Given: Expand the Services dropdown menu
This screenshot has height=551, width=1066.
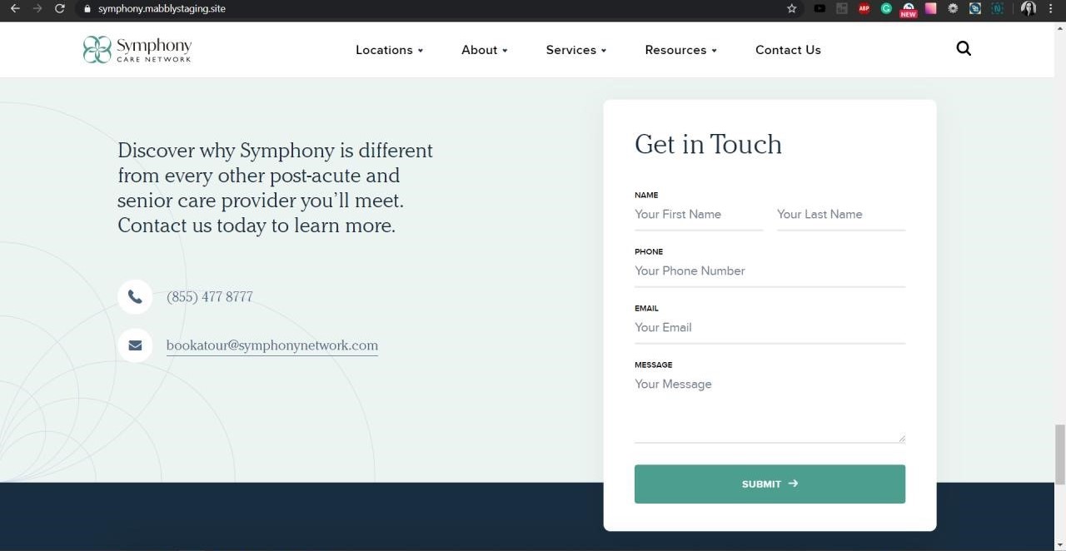Looking at the screenshot, I should pos(576,50).
